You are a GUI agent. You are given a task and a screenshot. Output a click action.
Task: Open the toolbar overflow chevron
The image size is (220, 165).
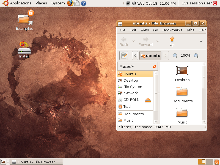click(201, 41)
